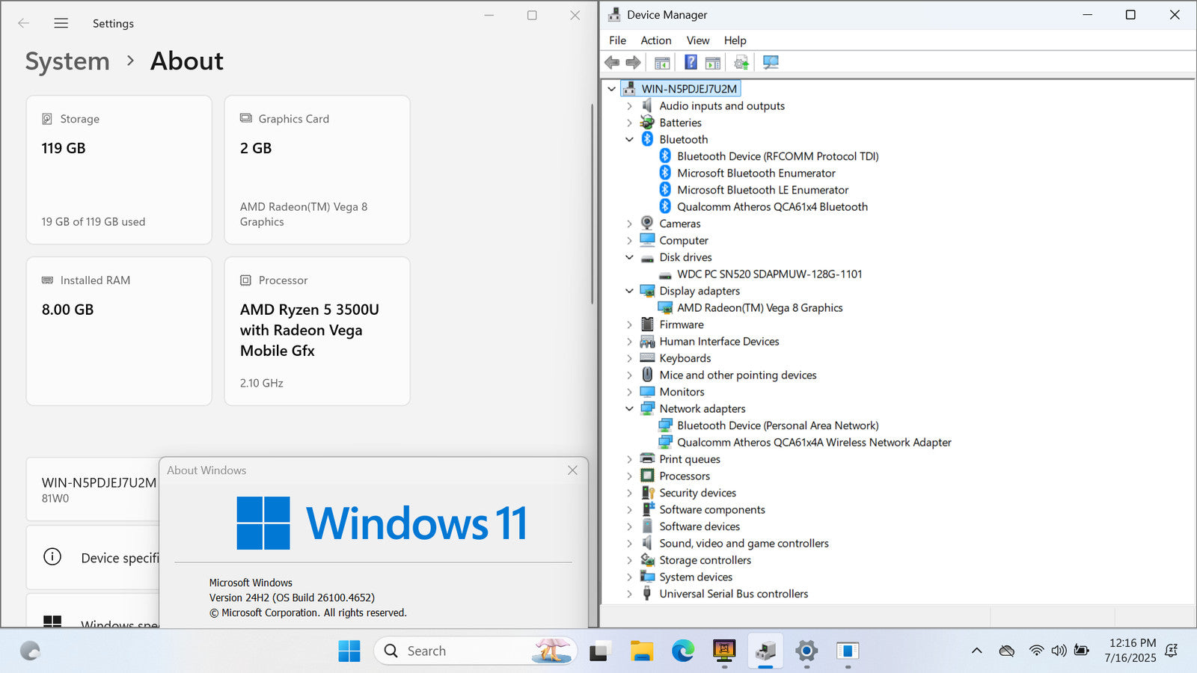The width and height of the screenshot is (1197, 673).
Task: Click Scan for hardware changes toolbar icon
Action: click(x=771, y=62)
